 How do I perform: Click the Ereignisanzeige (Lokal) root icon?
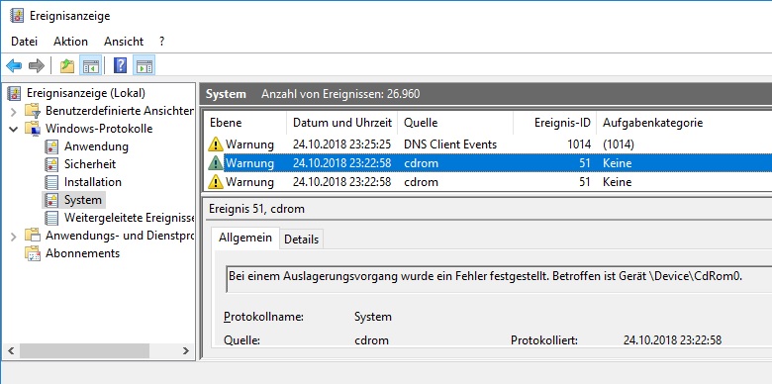14,93
